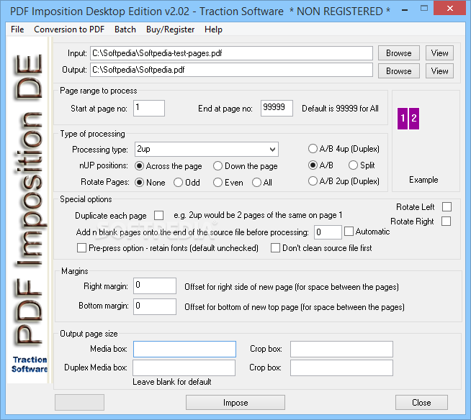Image resolution: width=471 pixels, height=420 pixels.
Task: Enable Duplicate each page checkbox
Action: (x=158, y=216)
